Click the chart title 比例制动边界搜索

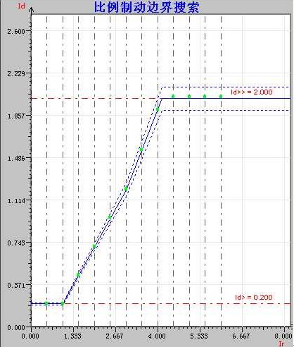(146, 7)
